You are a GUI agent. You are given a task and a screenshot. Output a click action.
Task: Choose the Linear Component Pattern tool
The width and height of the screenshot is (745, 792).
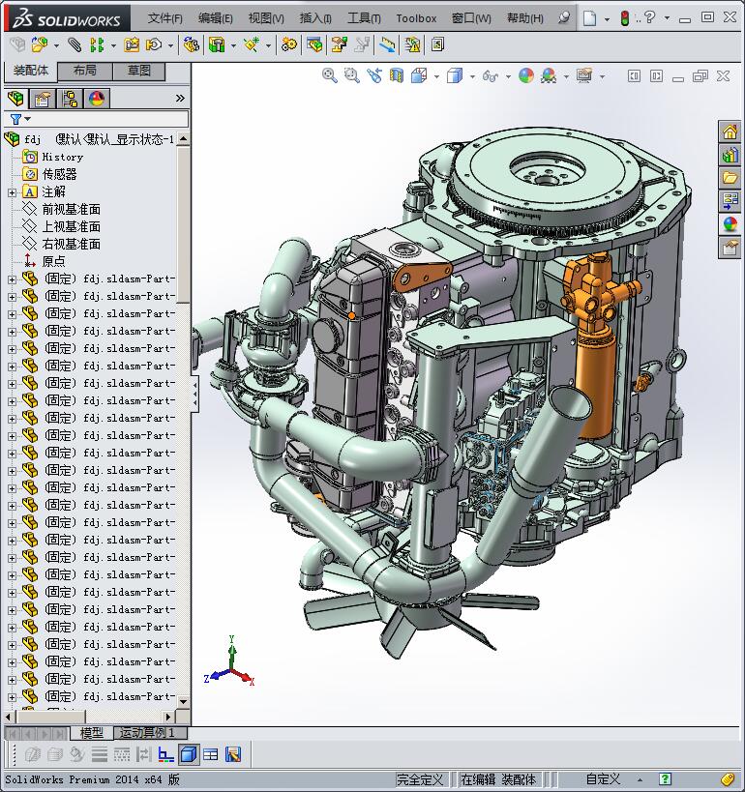(x=96, y=44)
